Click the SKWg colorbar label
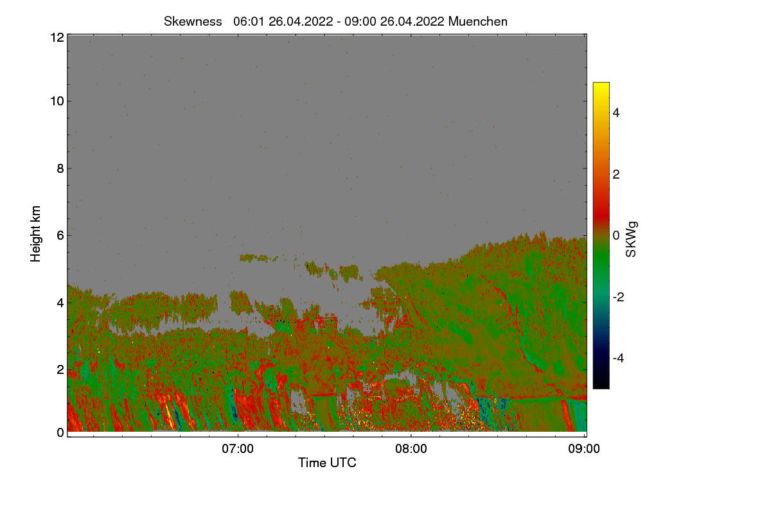Screen dimensions: 771x514 point(632,239)
